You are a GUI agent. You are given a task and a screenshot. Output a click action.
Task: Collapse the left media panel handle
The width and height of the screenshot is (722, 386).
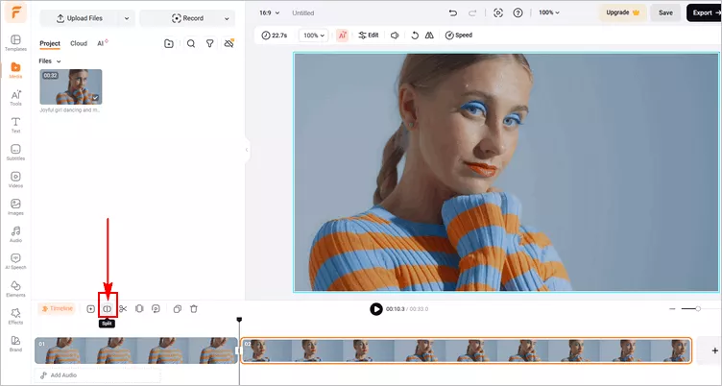[x=247, y=150]
